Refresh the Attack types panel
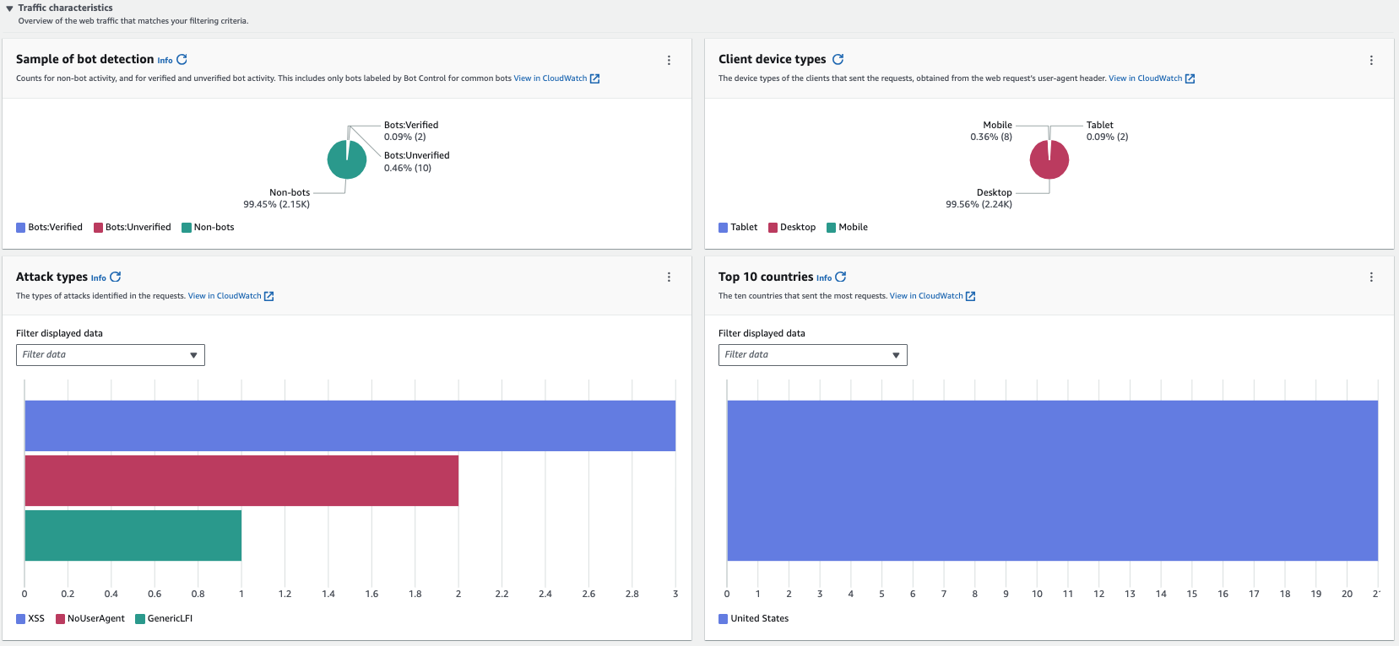 116,277
